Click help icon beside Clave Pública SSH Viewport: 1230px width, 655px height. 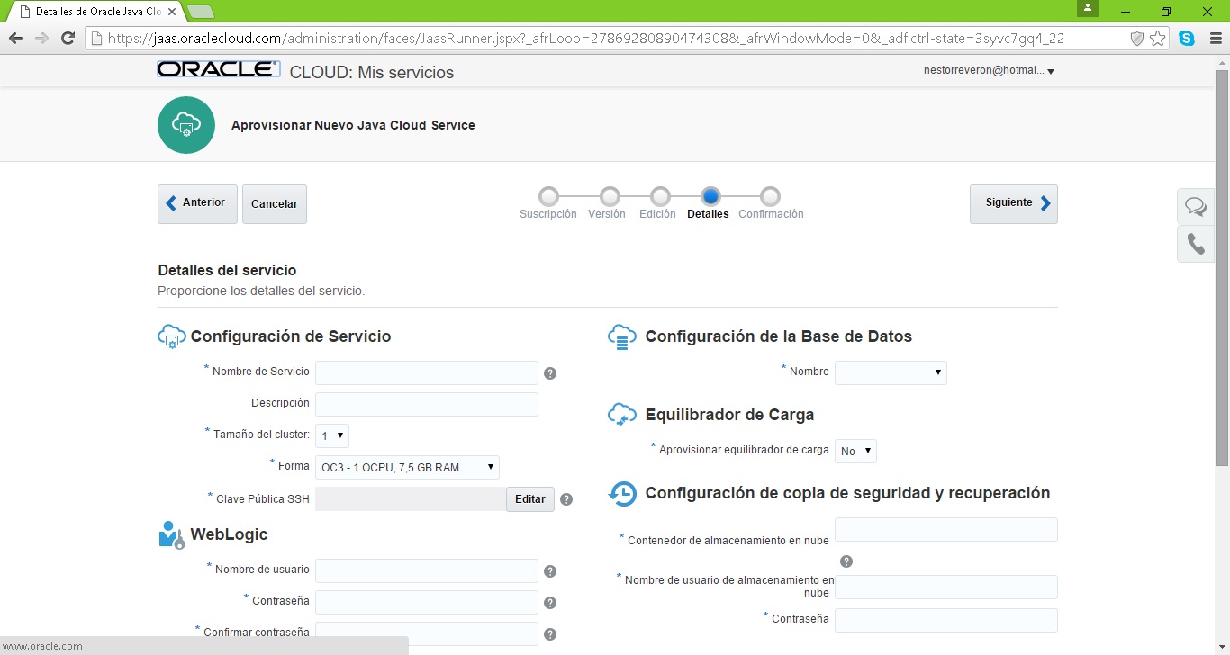coord(566,499)
